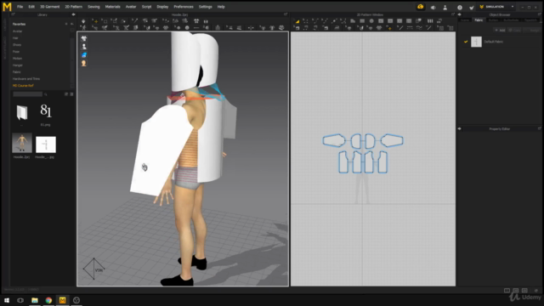Select the Edit Avatar figure tool in 3D toolbar

tap(83, 28)
